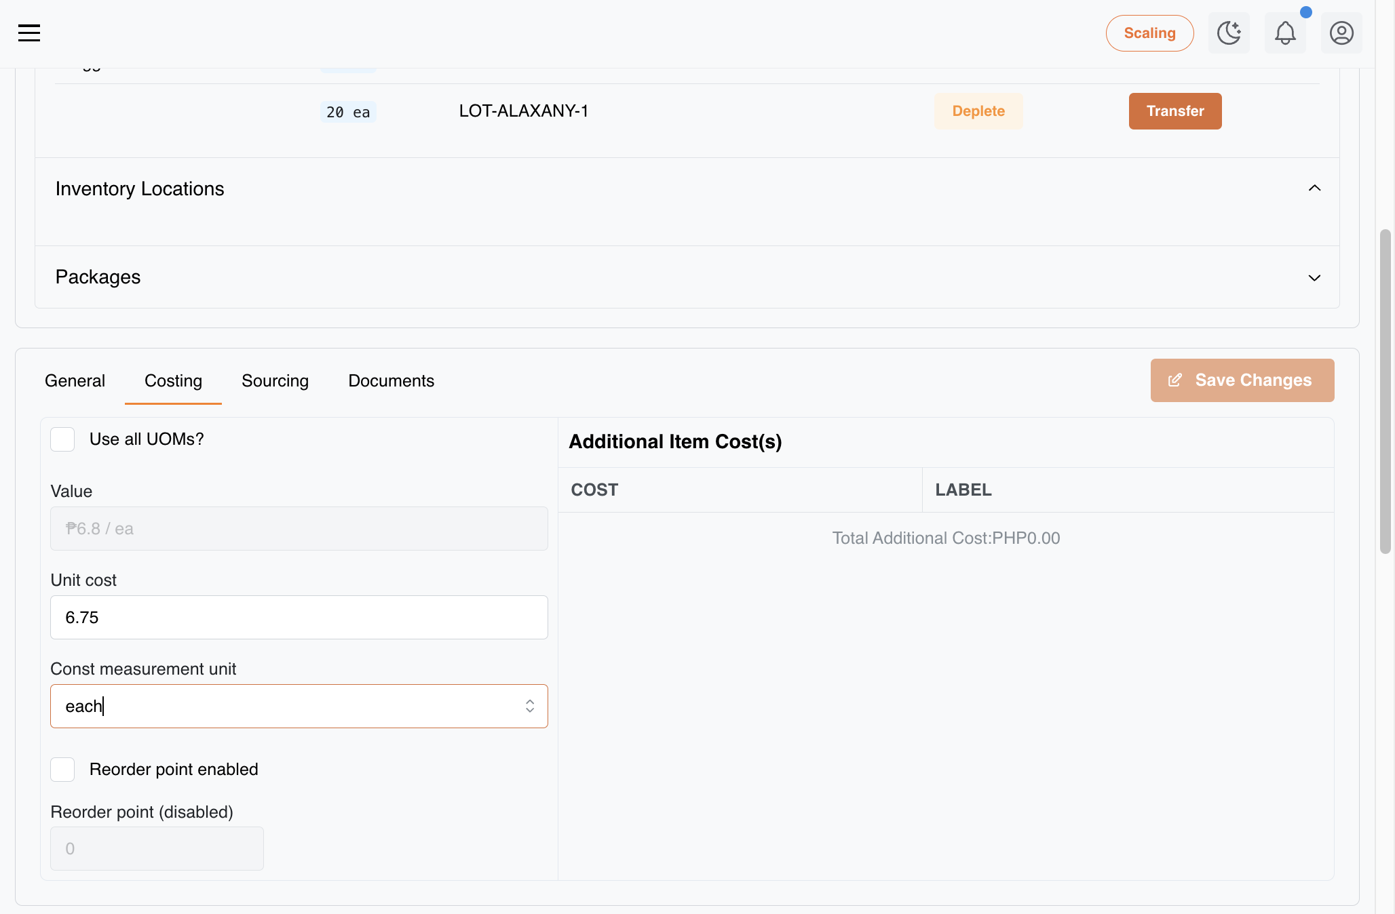
Task: Click Save Changes button
Action: coord(1242,380)
